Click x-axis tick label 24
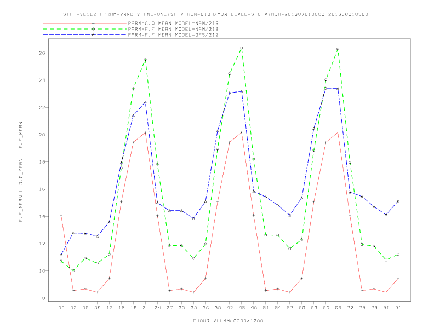 click(157, 308)
